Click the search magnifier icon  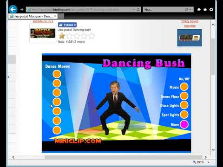point(187,10)
